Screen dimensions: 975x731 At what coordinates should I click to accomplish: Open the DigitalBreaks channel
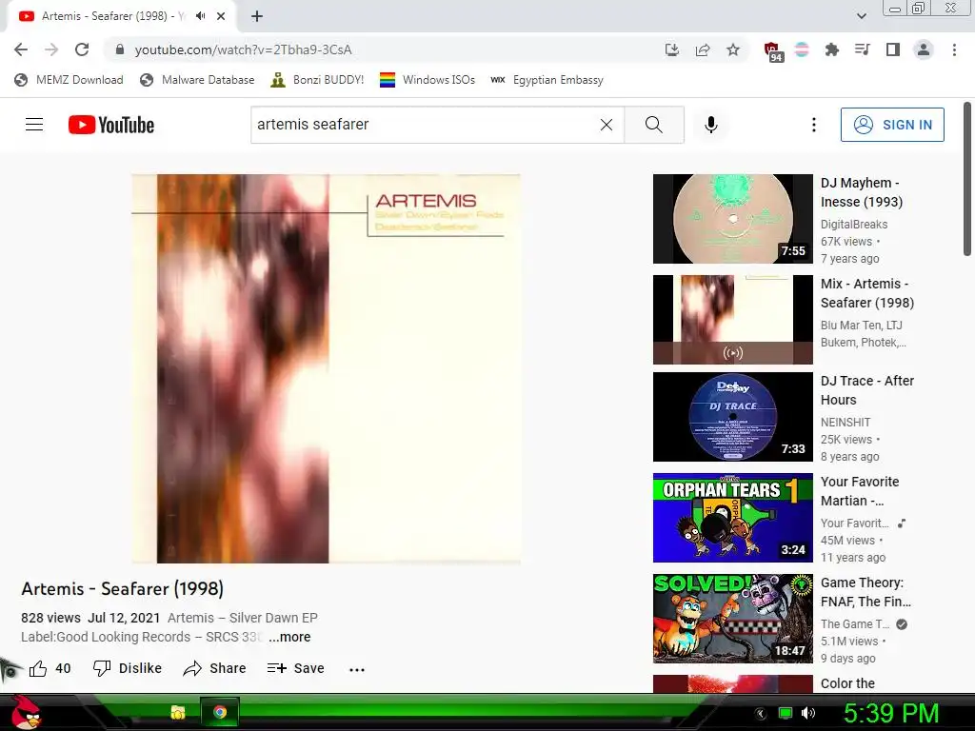(x=854, y=224)
